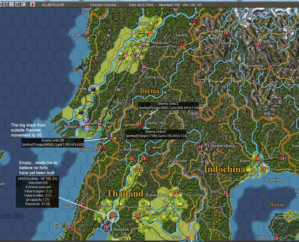Screen dimensions: 299x242
Task: Click the red enemy stack marker east of Pegu
Action: pyautogui.click(x=110, y=138)
